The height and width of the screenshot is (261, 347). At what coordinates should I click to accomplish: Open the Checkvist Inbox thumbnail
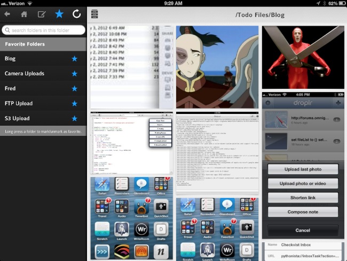[303, 251]
